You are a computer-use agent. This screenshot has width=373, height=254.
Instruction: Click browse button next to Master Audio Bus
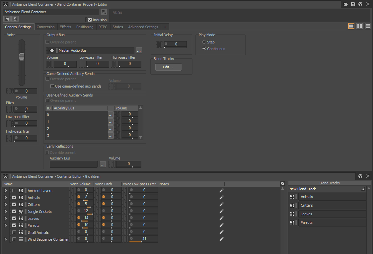pyautogui.click(x=139, y=50)
